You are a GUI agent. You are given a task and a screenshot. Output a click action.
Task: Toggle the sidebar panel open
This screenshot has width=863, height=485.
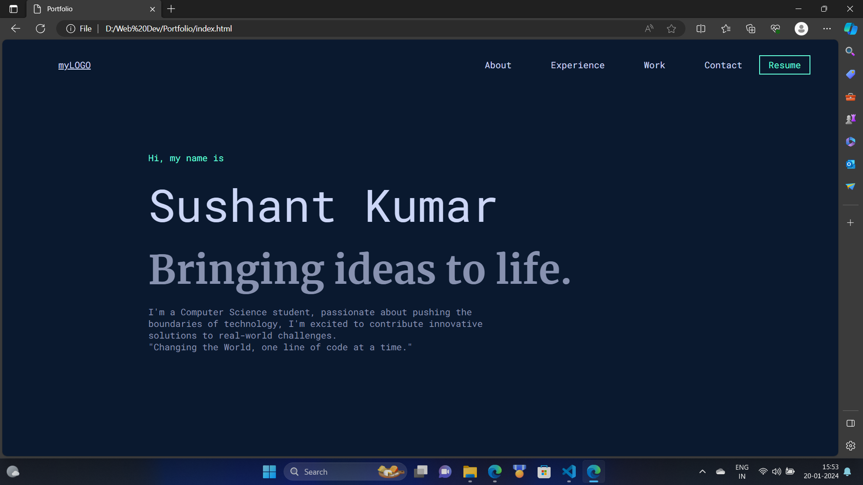(850, 423)
